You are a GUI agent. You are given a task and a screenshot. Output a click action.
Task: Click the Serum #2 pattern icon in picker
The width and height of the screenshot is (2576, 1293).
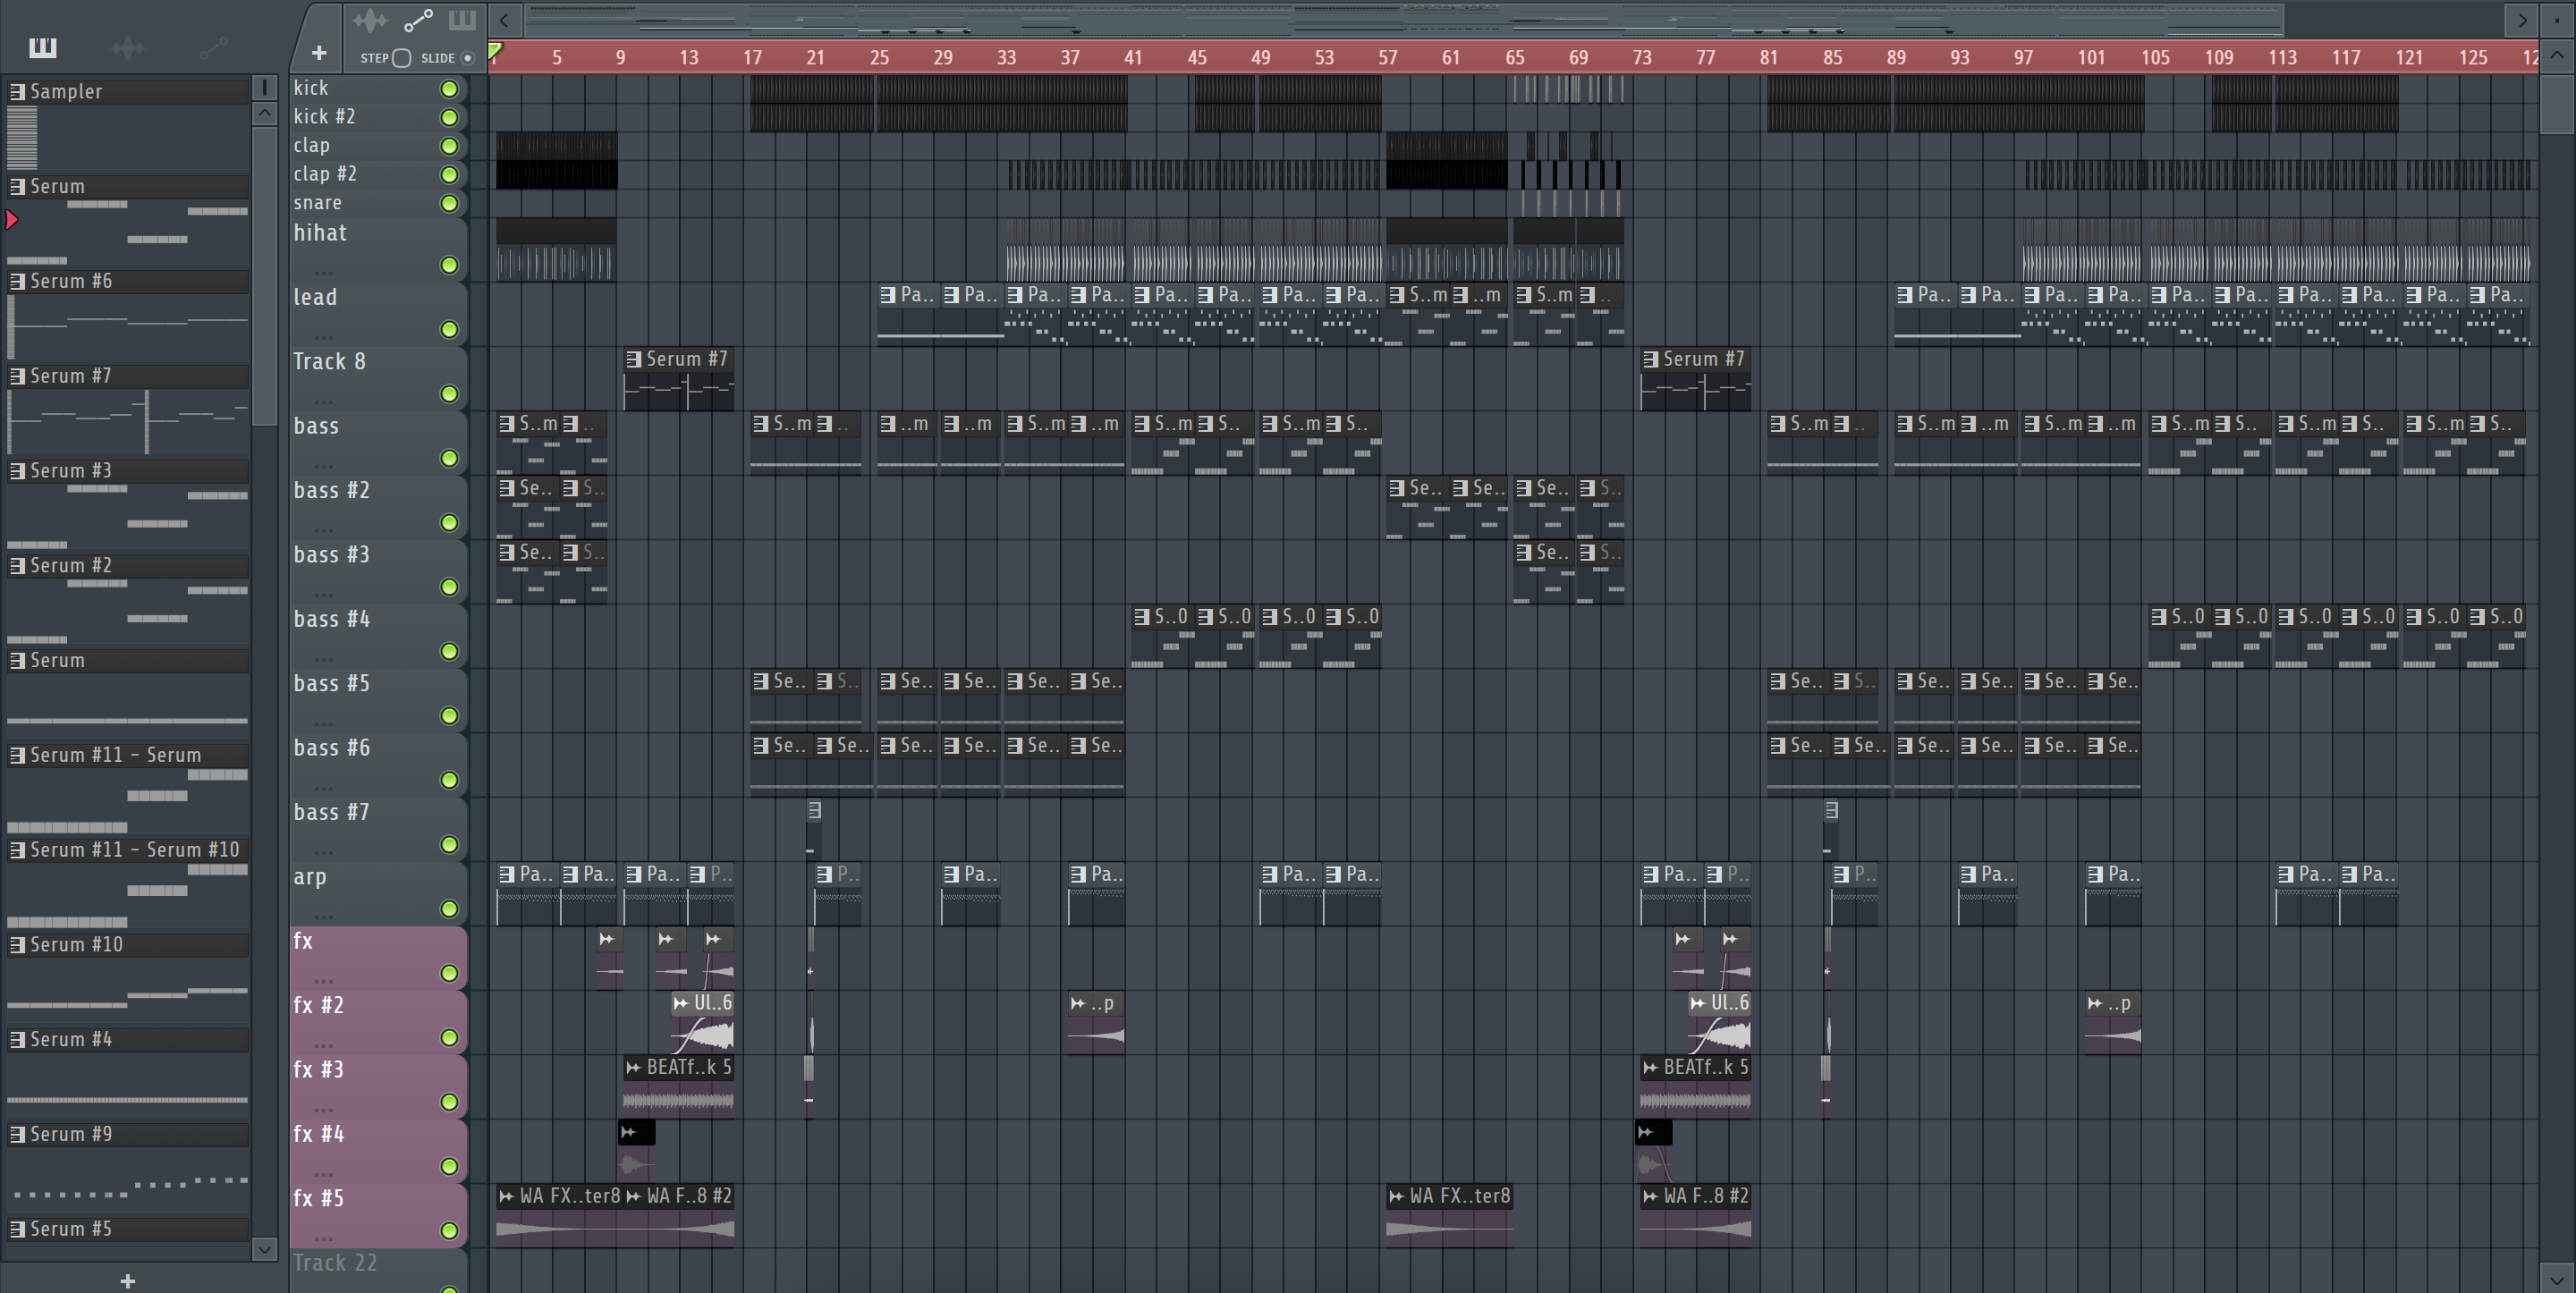pyautogui.click(x=17, y=566)
